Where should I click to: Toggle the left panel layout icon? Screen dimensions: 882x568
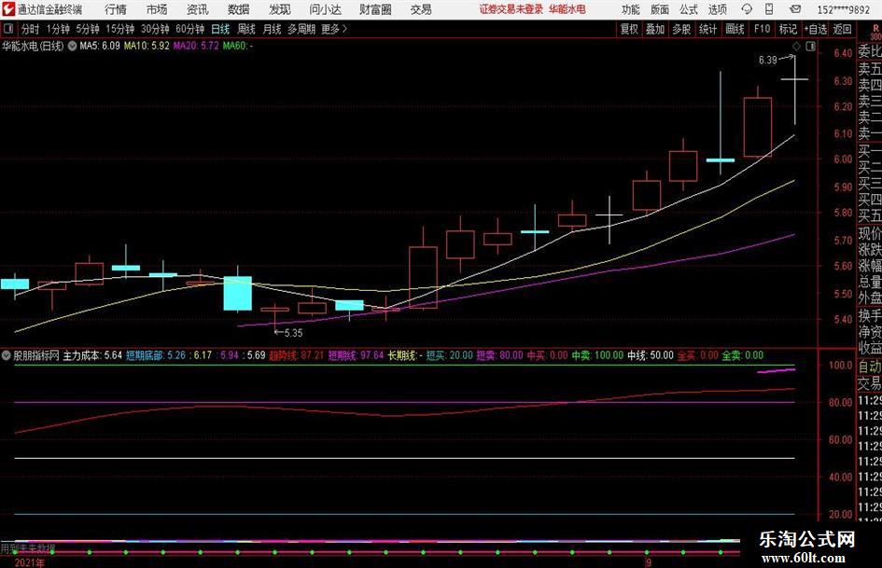[7, 29]
